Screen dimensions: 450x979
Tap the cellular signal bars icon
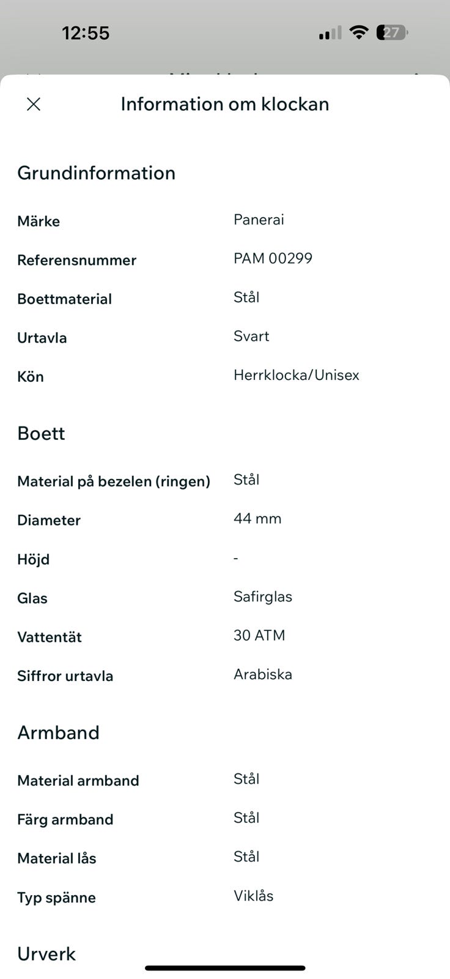point(330,33)
